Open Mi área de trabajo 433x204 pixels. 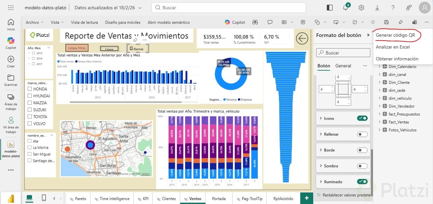[11, 125]
